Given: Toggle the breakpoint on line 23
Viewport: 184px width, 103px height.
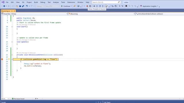Looking at the screenshot, I should 2,59.
